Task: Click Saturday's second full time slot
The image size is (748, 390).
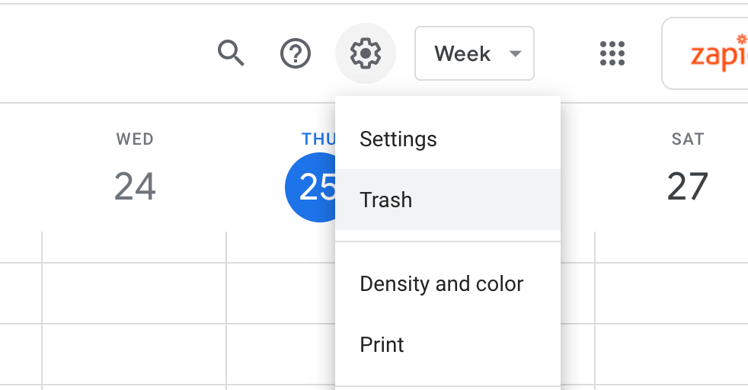Action: coord(671,354)
